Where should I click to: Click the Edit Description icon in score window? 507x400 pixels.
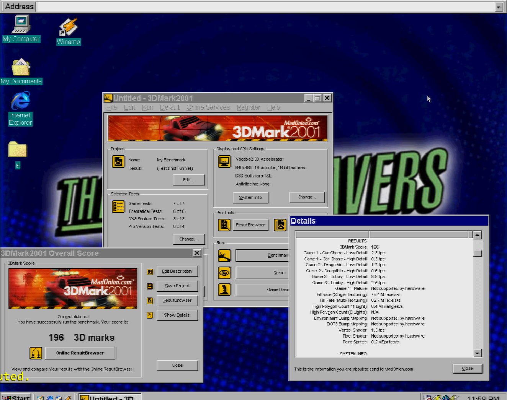point(150,272)
